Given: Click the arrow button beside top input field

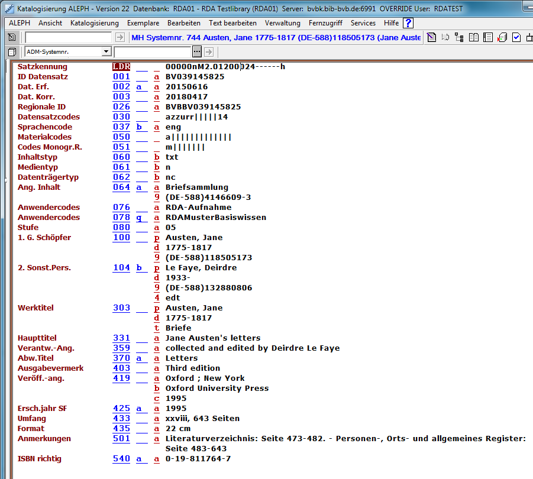Looking at the screenshot, I should click(120, 37).
